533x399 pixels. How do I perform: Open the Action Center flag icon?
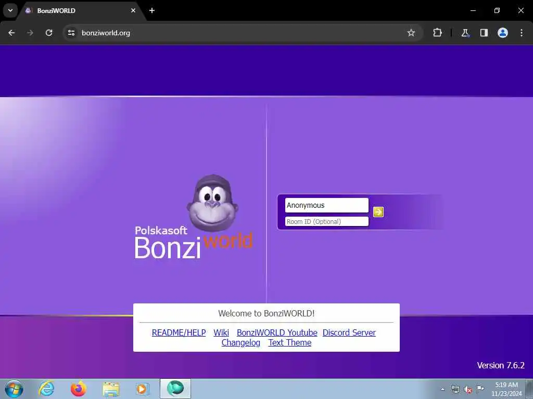click(480, 389)
